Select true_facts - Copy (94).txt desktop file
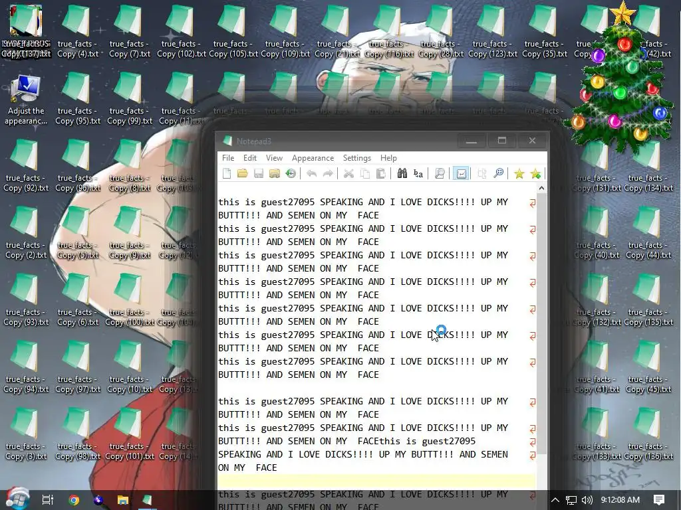681x510 pixels. [26, 367]
